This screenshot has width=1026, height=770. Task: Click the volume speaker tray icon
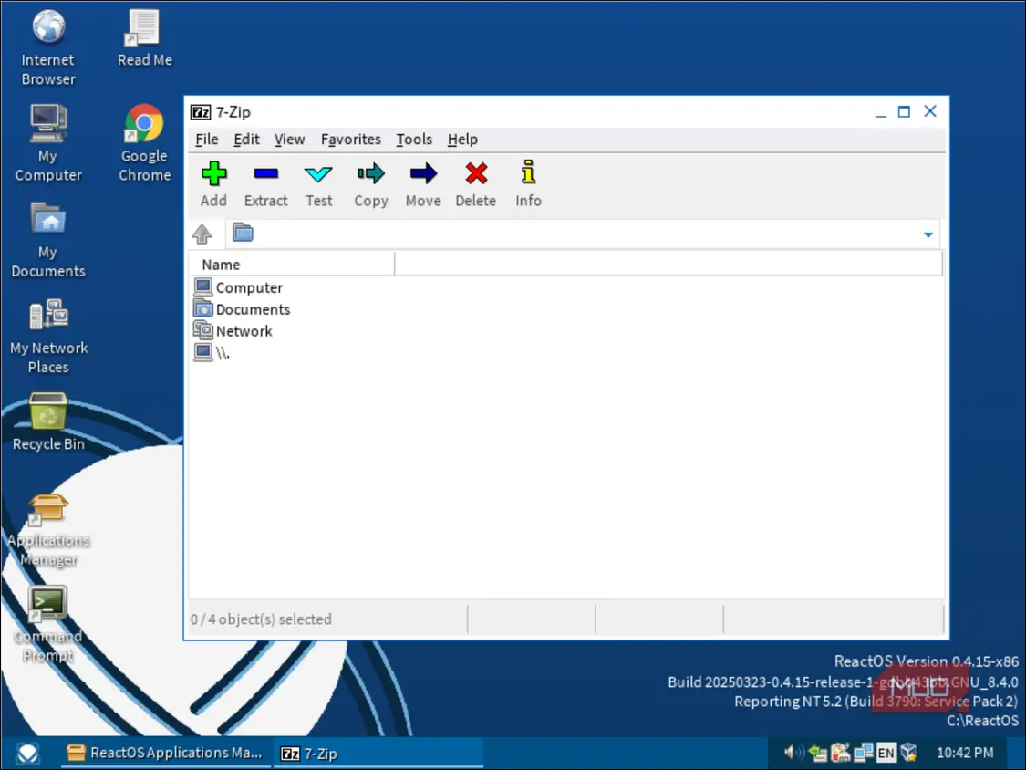793,753
